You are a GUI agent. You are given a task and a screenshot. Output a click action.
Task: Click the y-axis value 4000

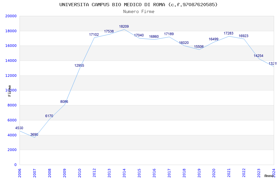pyautogui.click(x=12, y=135)
